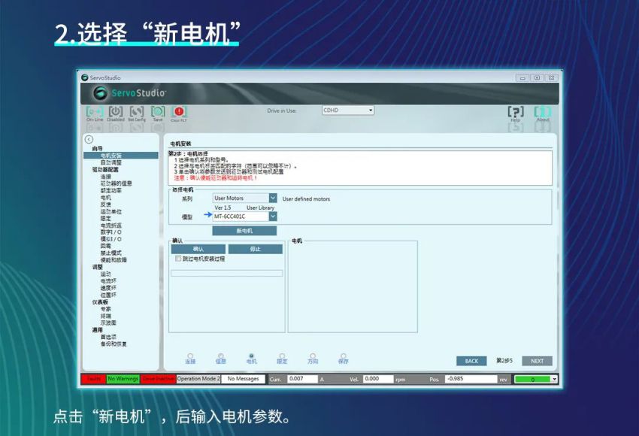
Task: Click the NEXT button
Action: click(x=537, y=361)
